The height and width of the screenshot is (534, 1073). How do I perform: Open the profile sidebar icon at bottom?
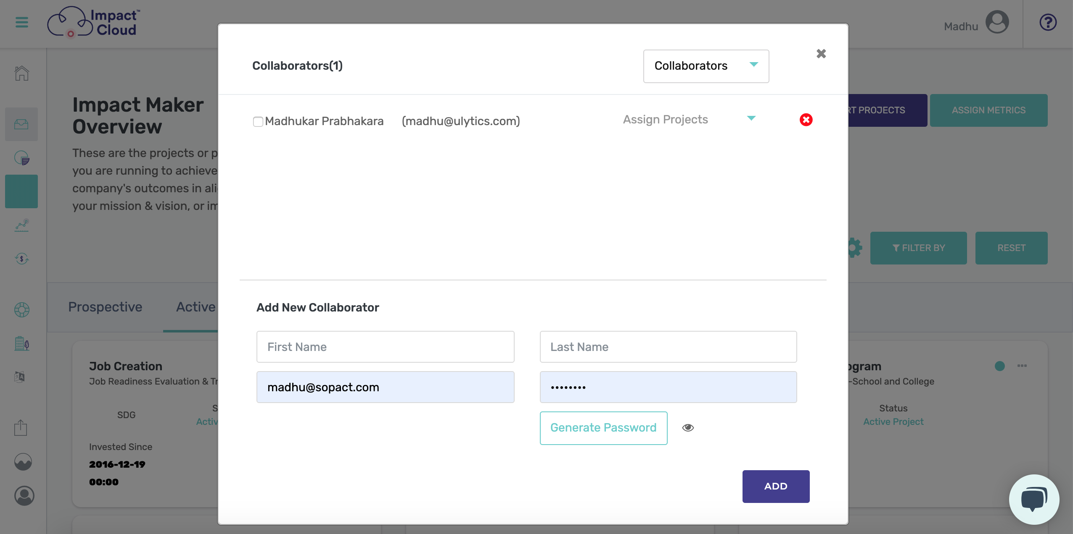pos(24,496)
